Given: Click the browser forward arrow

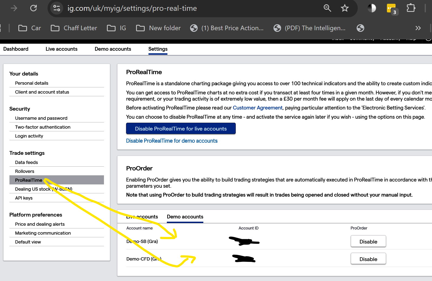Looking at the screenshot, I should click(14, 8).
